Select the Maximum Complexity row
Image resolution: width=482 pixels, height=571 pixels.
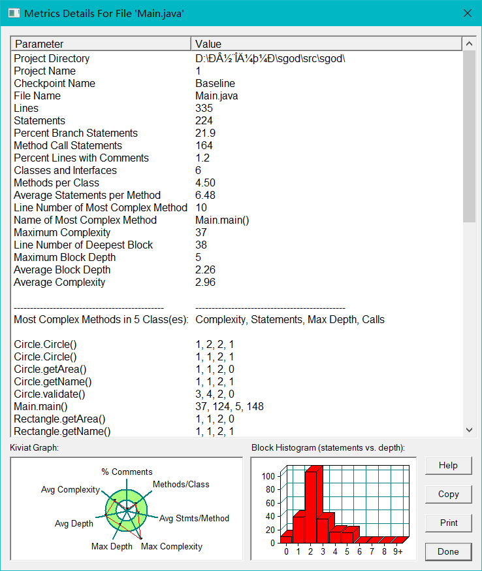(x=236, y=232)
